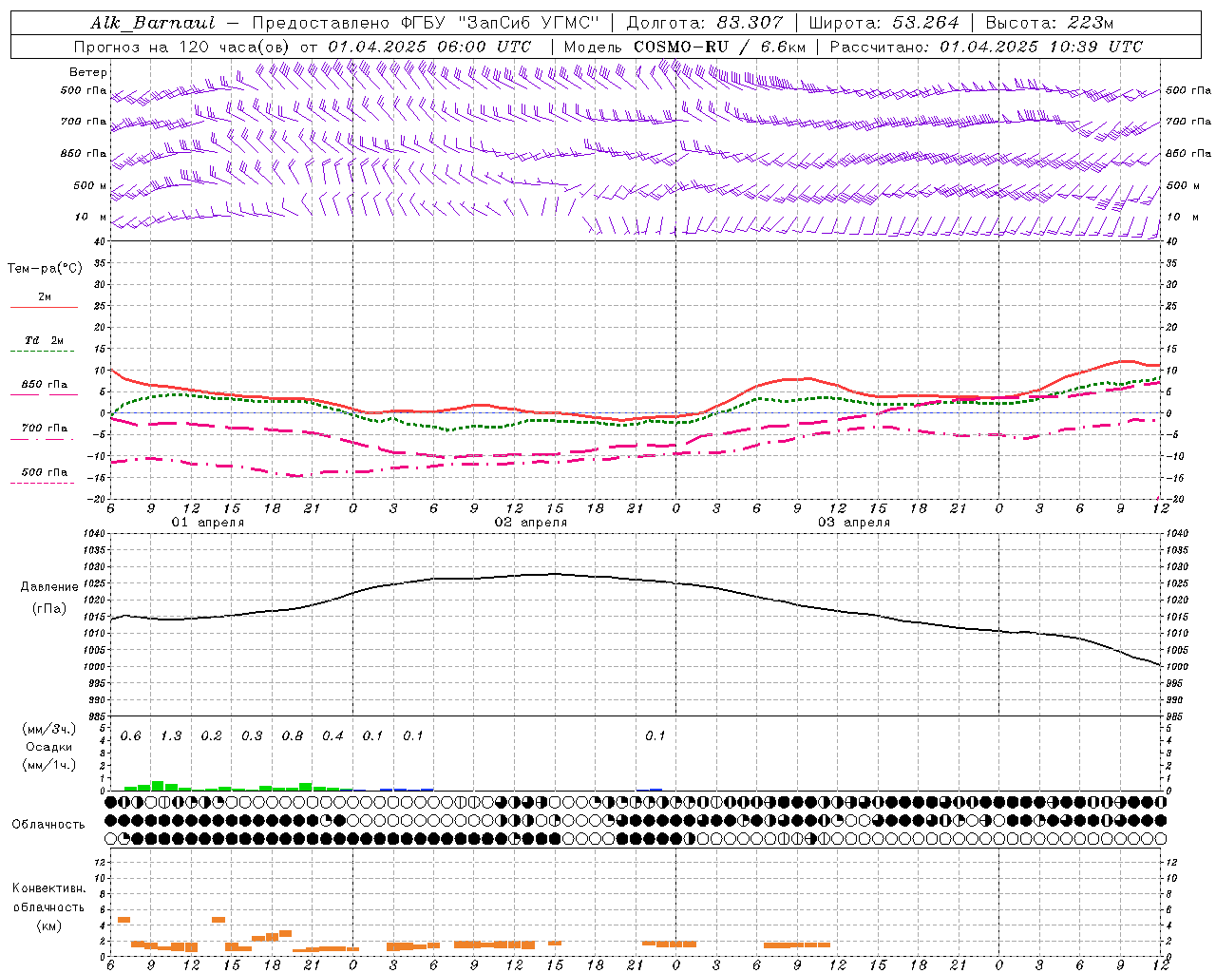Screen dimensions: 1216x973
Task: Click the 02 апреля date label
Action: (x=531, y=523)
